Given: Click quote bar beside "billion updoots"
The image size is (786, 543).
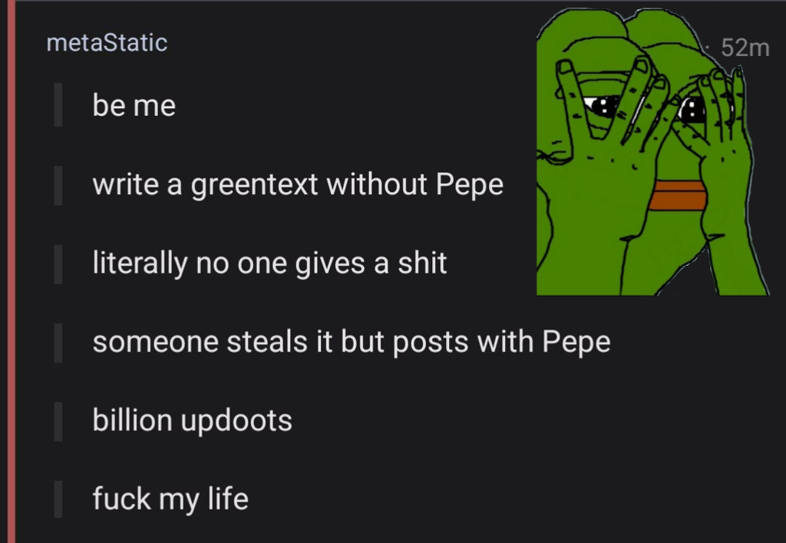Looking at the screenshot, I should [x=58, y=422].
